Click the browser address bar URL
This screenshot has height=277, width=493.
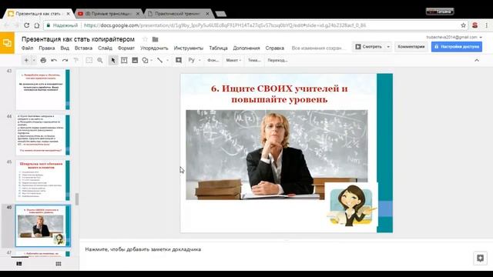[x=225, y=25]
